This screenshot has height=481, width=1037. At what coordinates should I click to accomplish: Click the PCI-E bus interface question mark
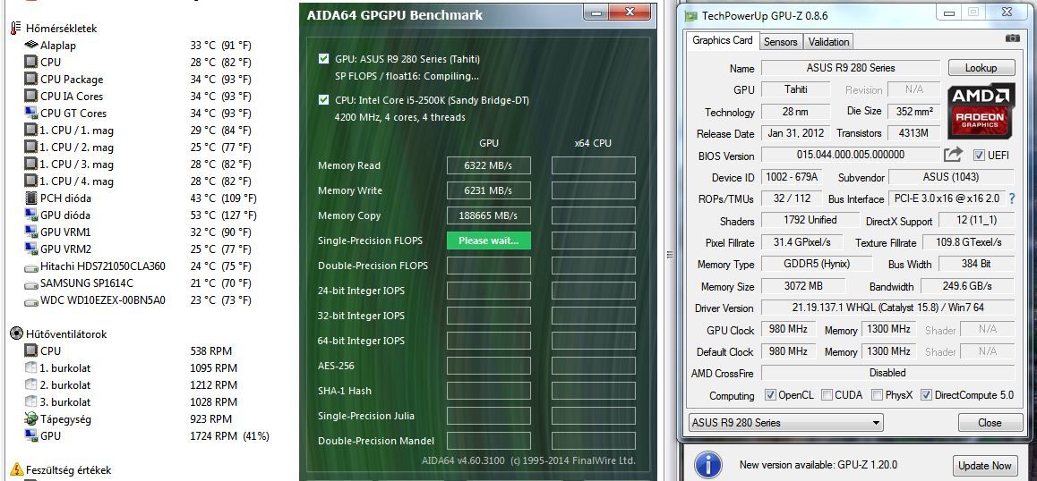pos(1012,198)
